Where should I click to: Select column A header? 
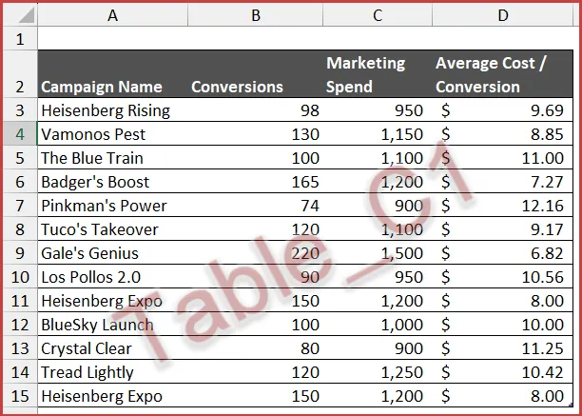(x=112, y=15)
